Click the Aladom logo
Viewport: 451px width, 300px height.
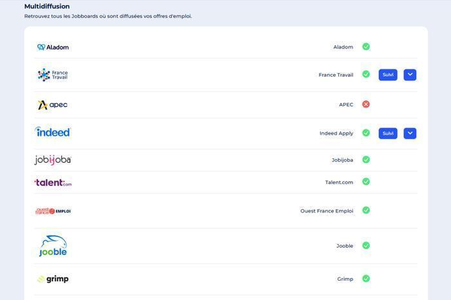tap(53, 47)
